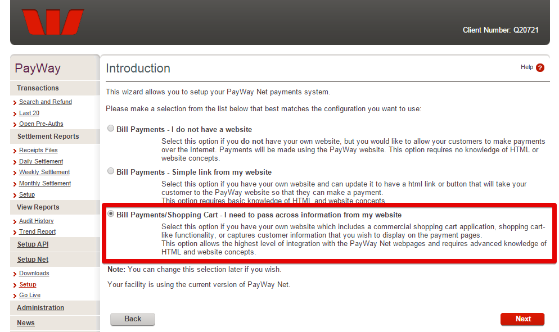Click the red Westpac logo

(x=53, y=22)
